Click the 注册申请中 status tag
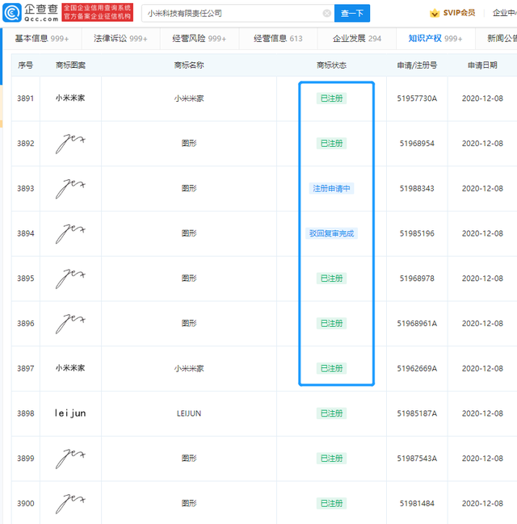This screenshot has width=517, height=524. click(x=331, y=188)
